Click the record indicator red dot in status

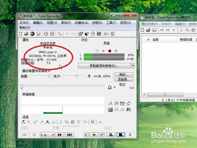tap(110, 51)
